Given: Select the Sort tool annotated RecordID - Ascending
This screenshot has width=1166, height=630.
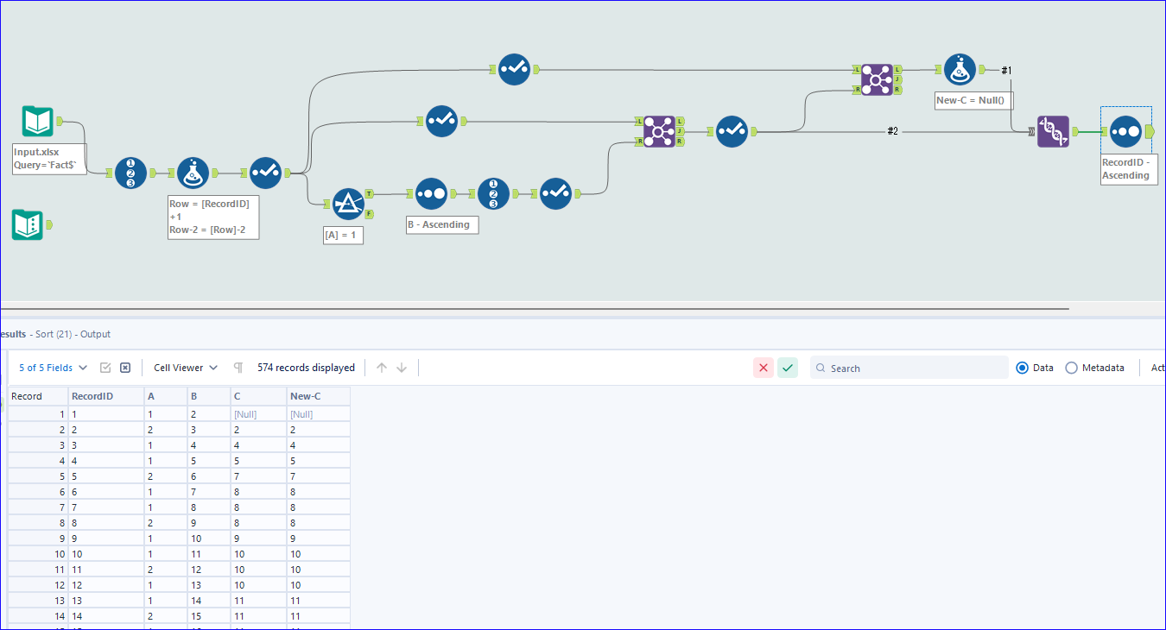Looking at the screenshot, I should [x=1126, y=131].
